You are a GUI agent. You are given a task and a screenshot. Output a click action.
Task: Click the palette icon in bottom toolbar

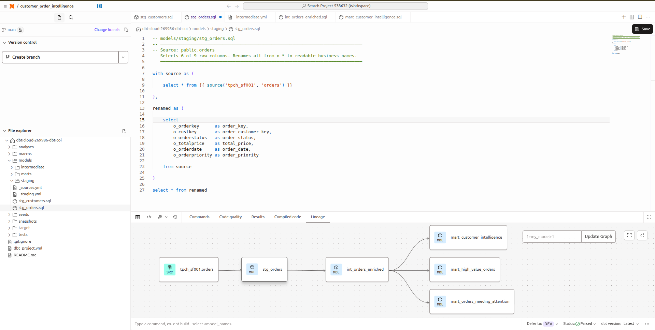[175, 217]
